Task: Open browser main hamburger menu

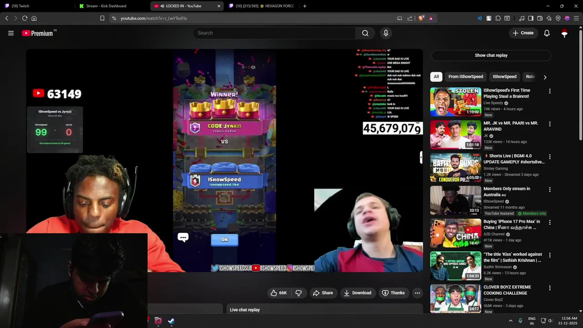Action: [x=576, y=18]
